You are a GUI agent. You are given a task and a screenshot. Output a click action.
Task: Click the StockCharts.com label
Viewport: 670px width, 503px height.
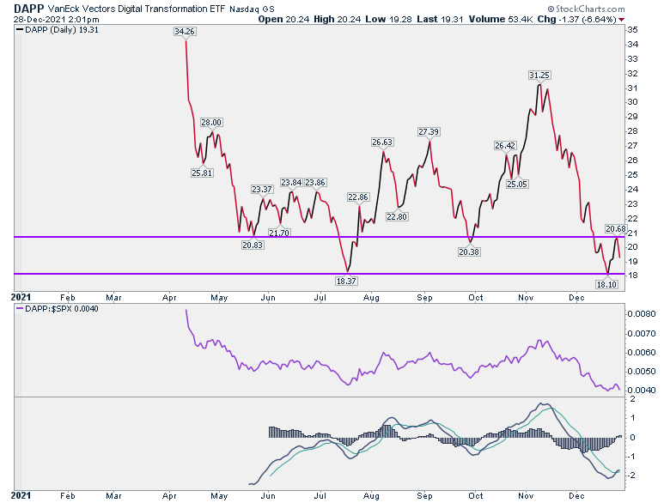[x=586, y=9]
